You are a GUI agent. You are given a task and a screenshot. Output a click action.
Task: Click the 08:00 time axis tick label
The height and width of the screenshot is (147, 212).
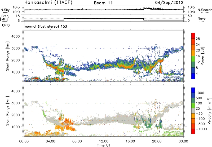[77, 141]
